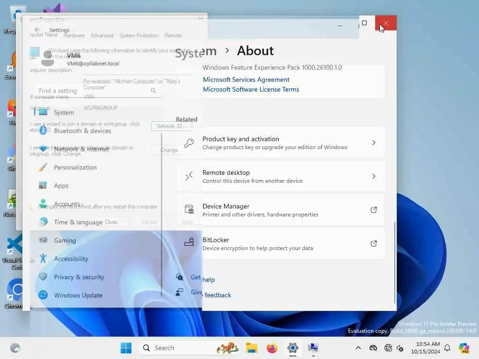The image size is (479, 359).
Task: Open the notification bell in the taskbar
Action: click(x=447, y=348)
